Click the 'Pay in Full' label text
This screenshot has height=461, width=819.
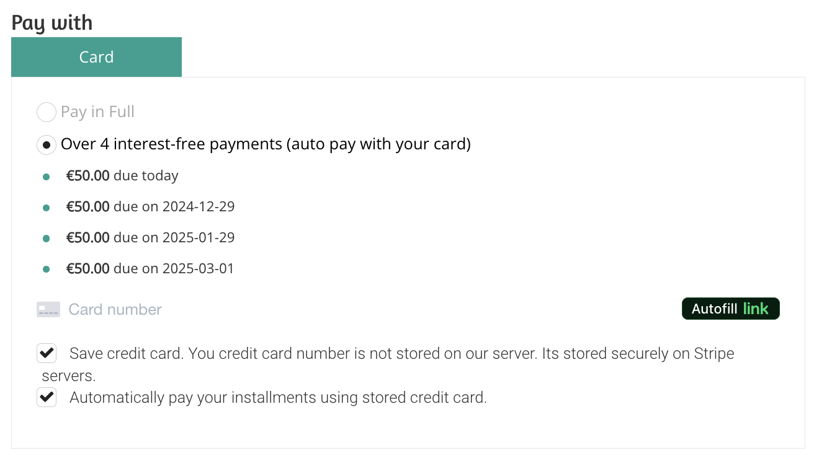pyautogui.click(x=97, y=112)
